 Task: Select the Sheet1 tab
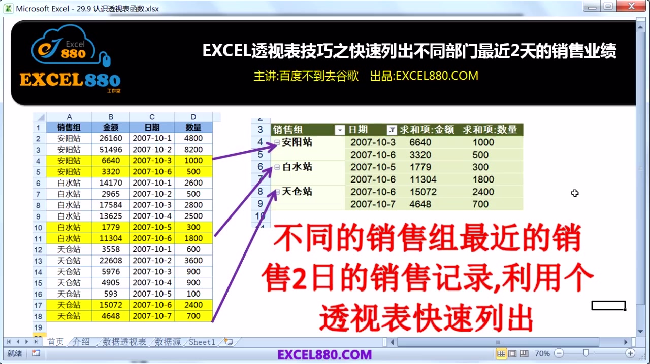pyautogui.click(x=201, y=342)
